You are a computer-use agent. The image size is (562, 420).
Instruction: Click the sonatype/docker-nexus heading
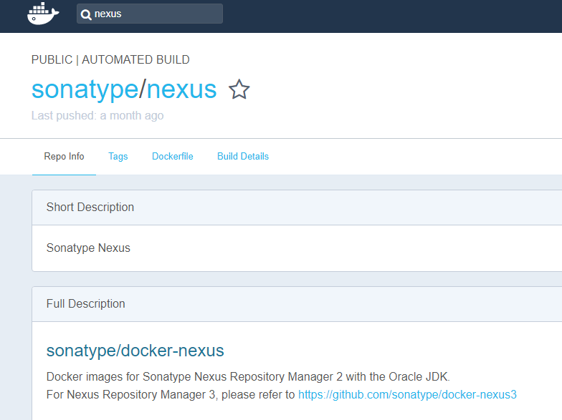click(x=135, y=351)
